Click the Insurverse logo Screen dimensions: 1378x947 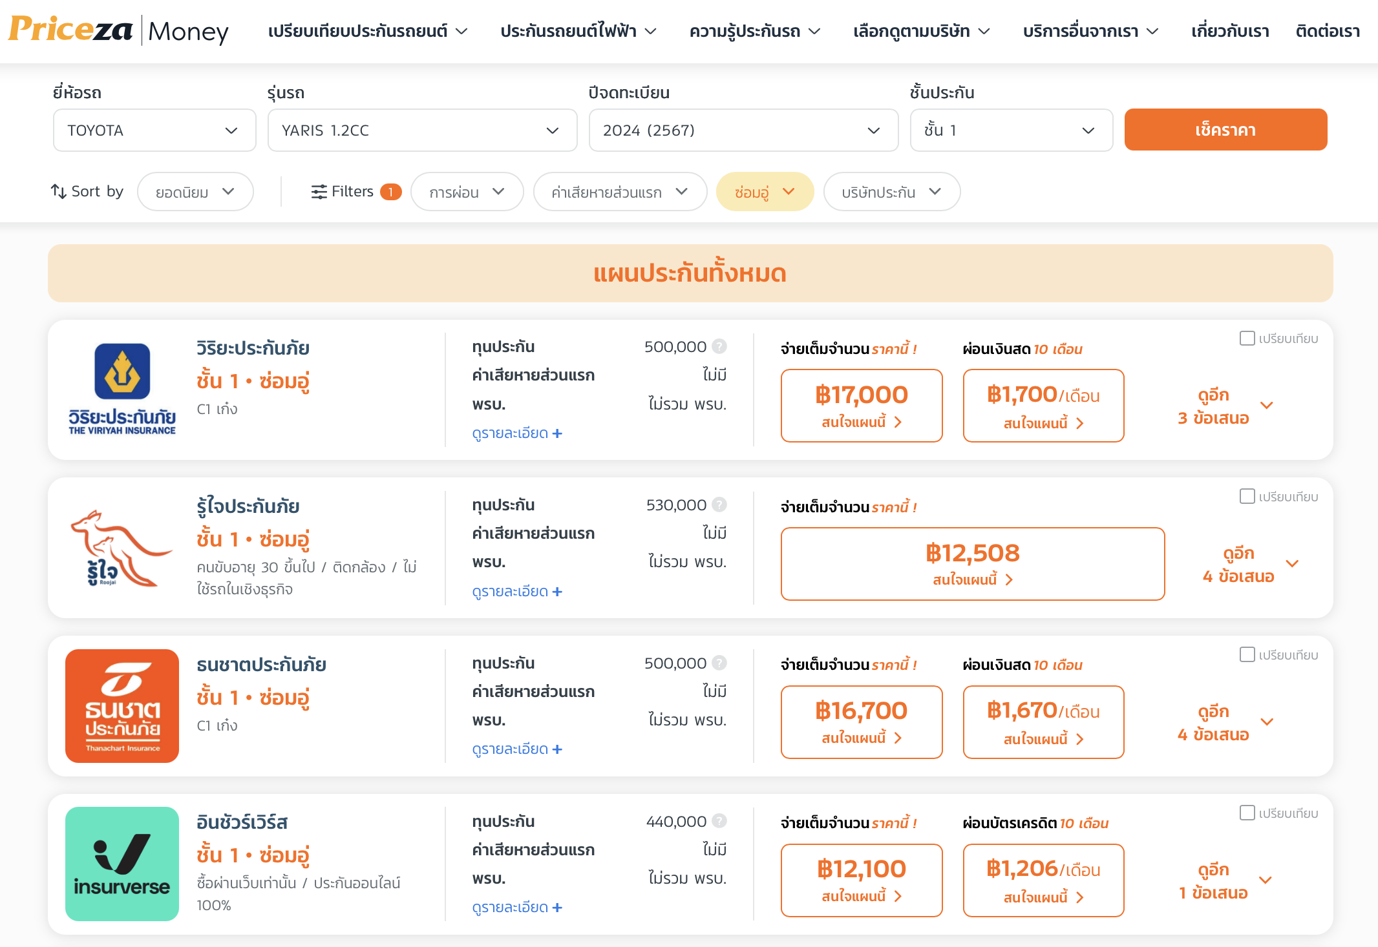(122, 864)
